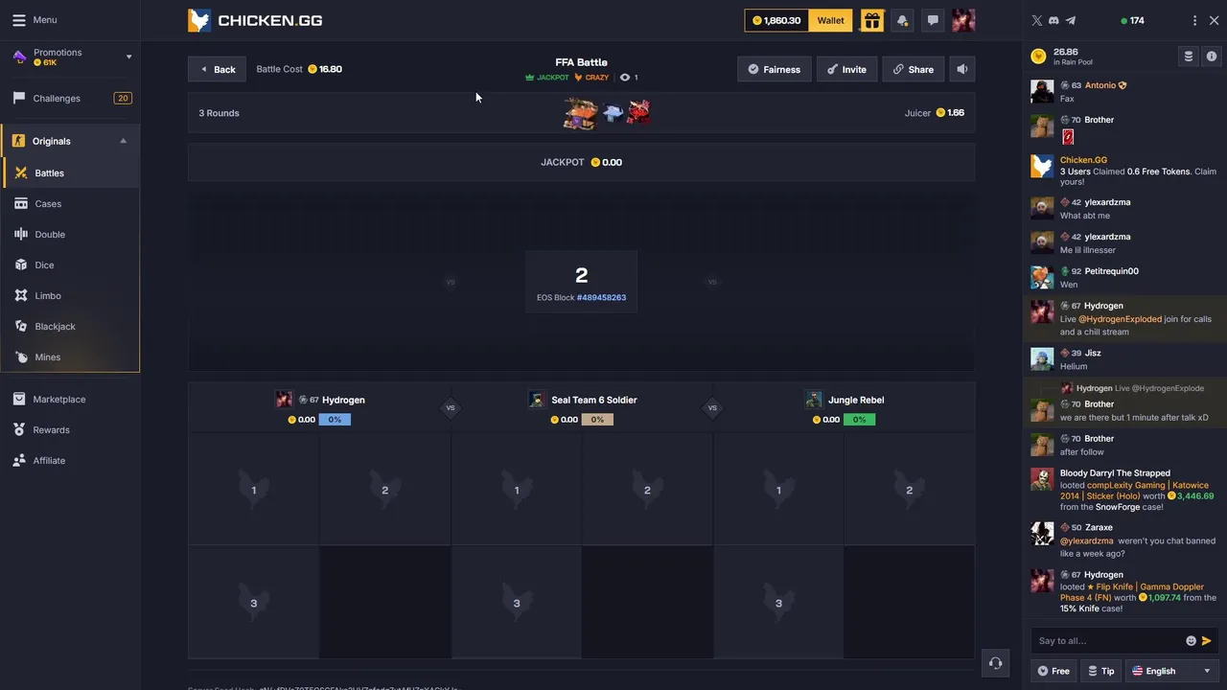Open the hamburger Menu icon
The width and height of the screenshot is (1227, 690).
pyautogui.click(x=19, y=19)
